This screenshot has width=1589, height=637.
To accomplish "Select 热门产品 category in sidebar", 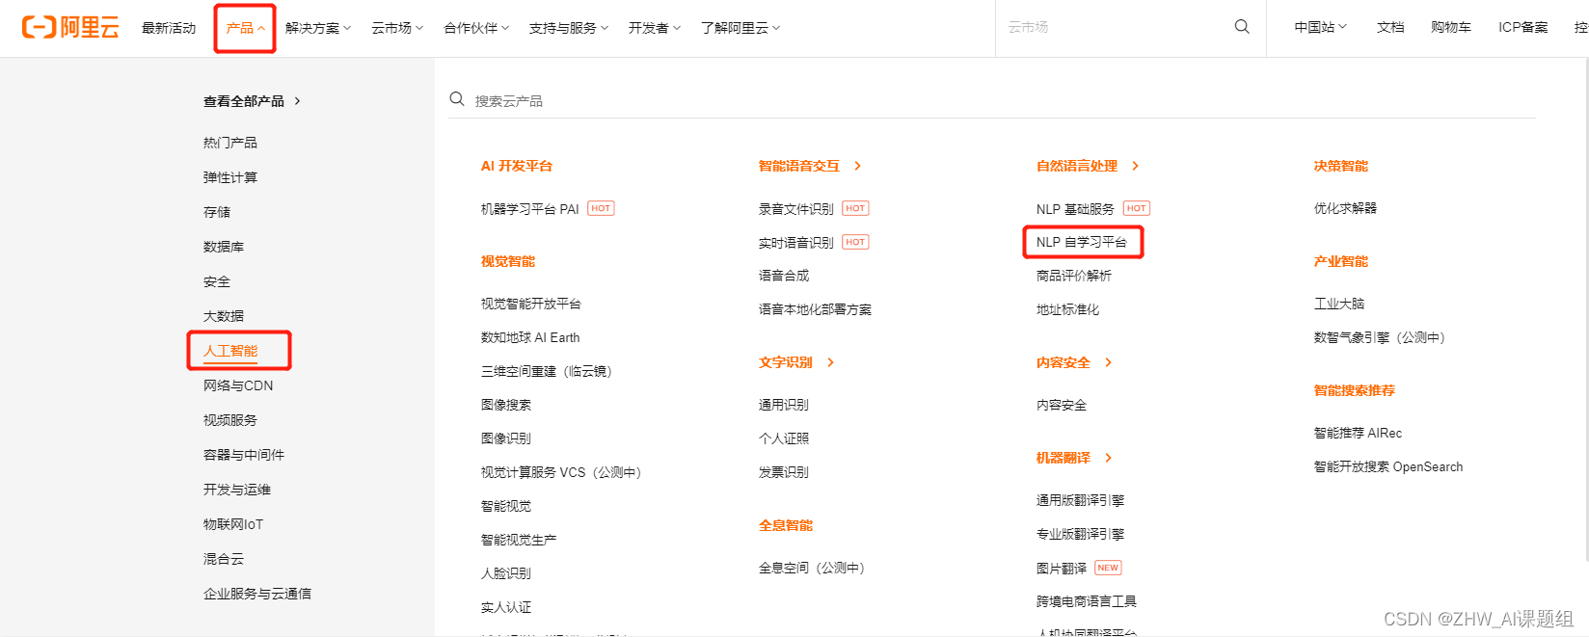I will pos(230,143).
